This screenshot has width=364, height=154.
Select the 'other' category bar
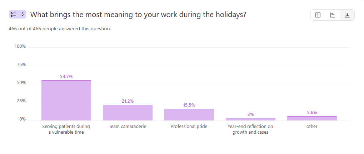point(312,118)
